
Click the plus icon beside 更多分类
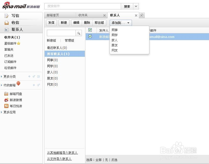click(29, 76)
